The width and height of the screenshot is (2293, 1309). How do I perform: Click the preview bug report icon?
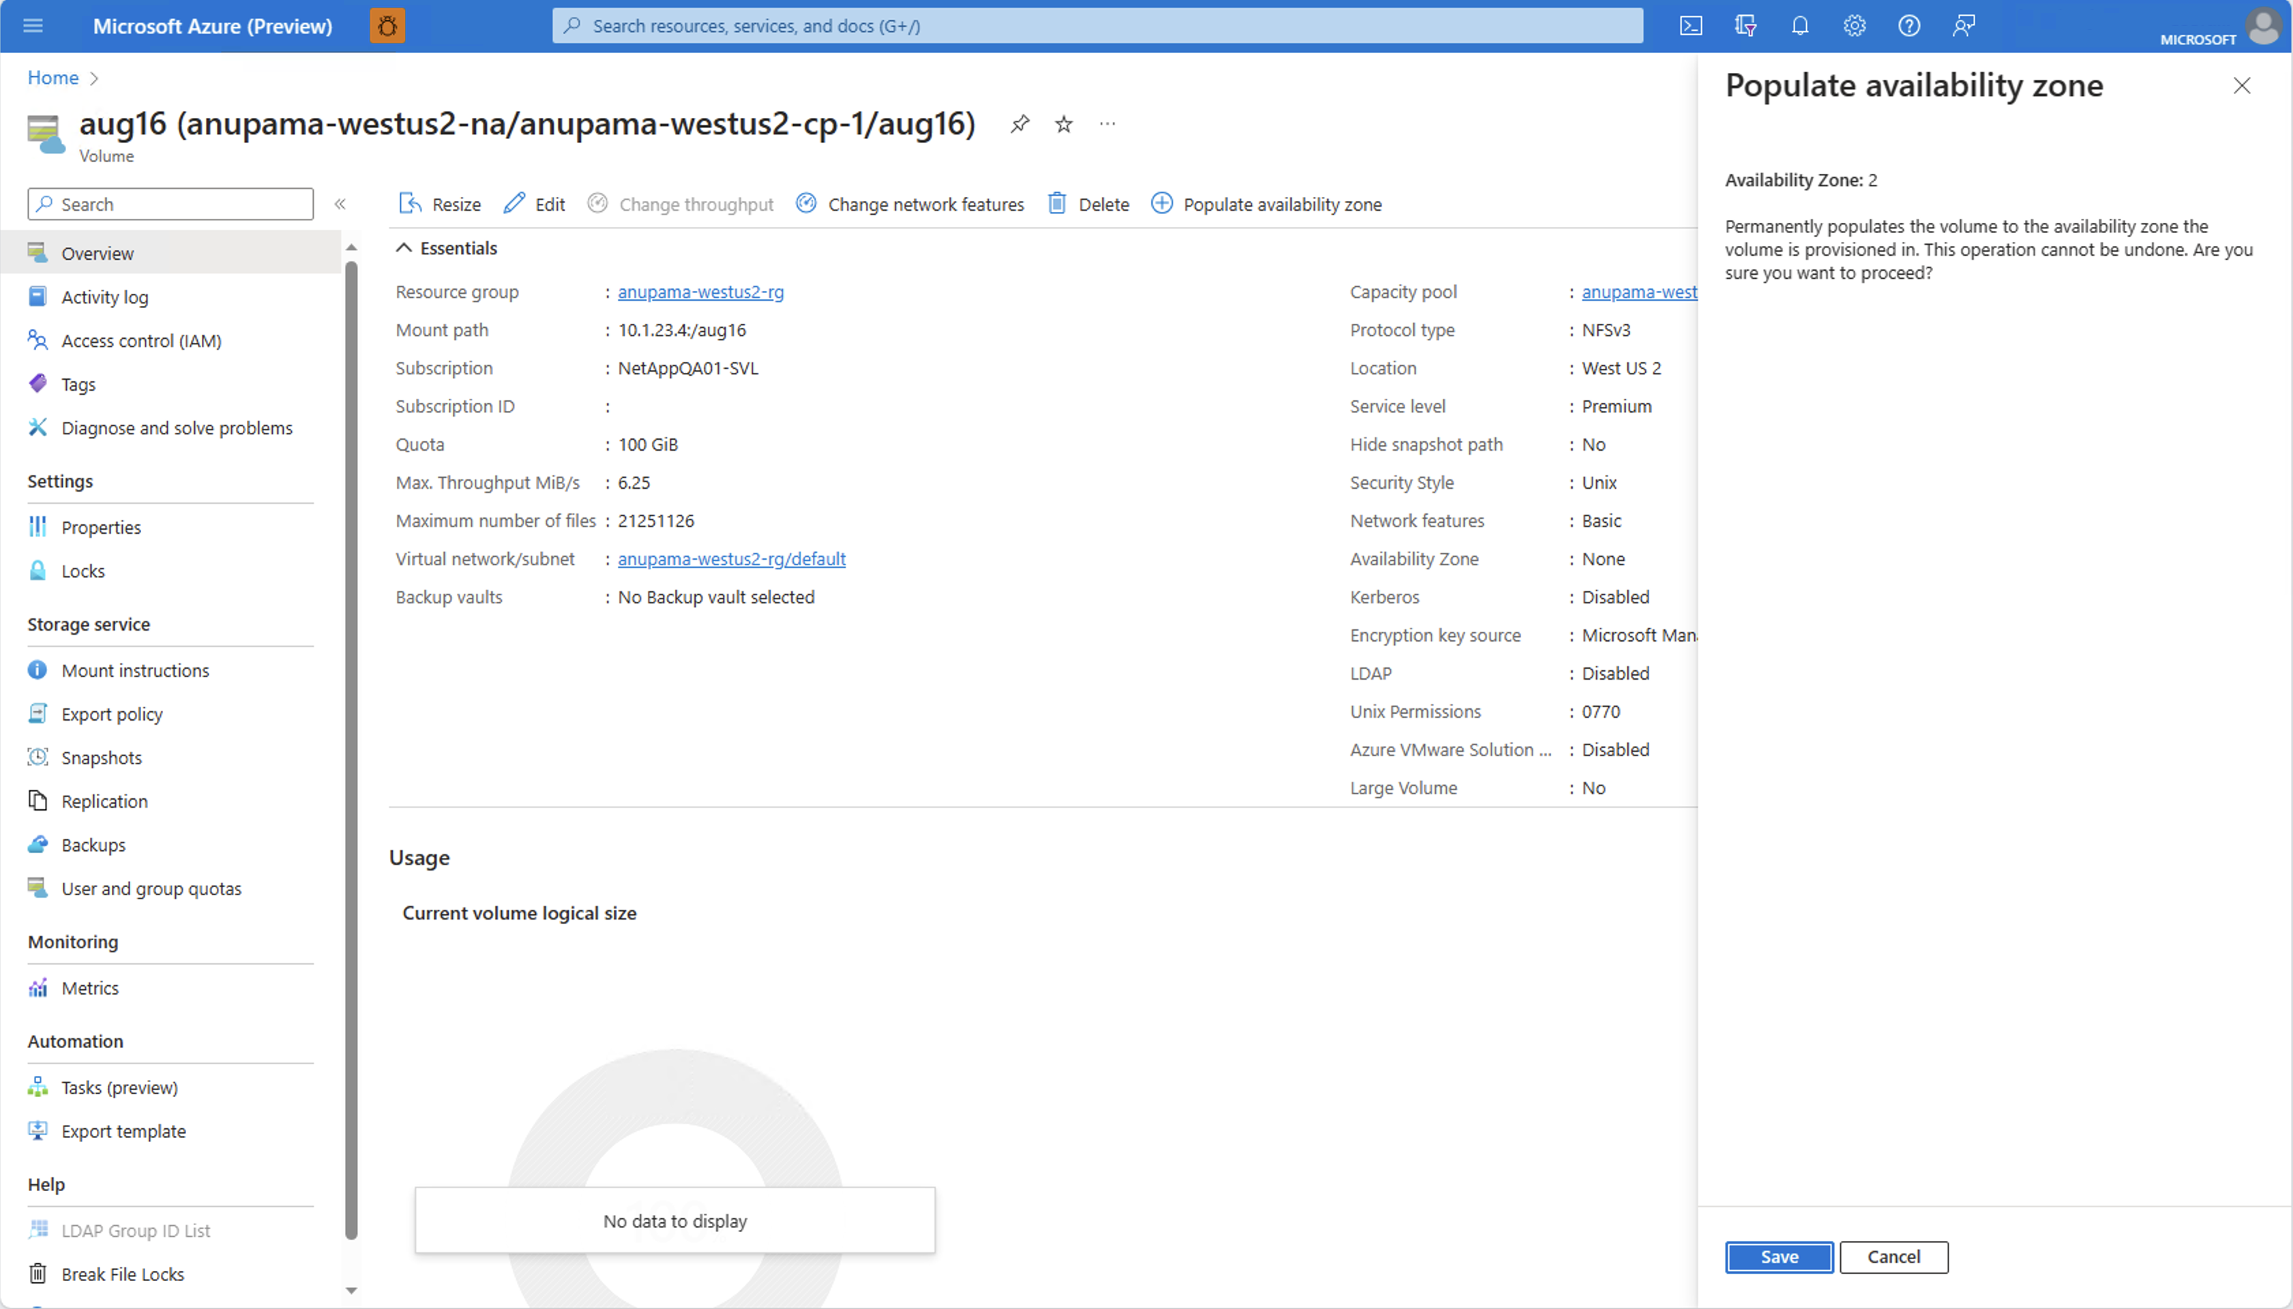[x=387, y=26]
